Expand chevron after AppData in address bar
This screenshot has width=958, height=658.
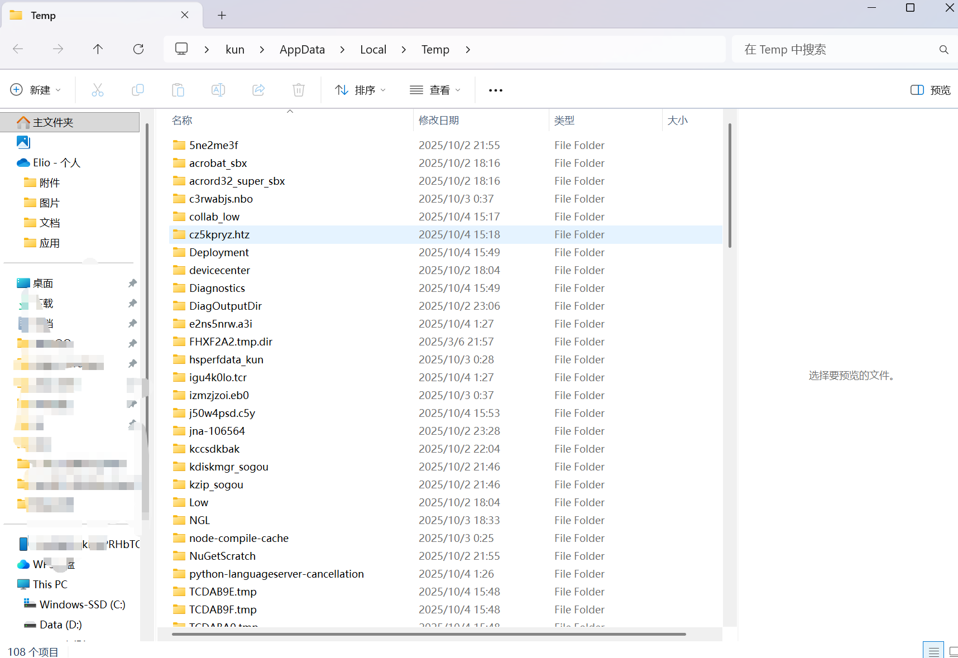(342, 50)
